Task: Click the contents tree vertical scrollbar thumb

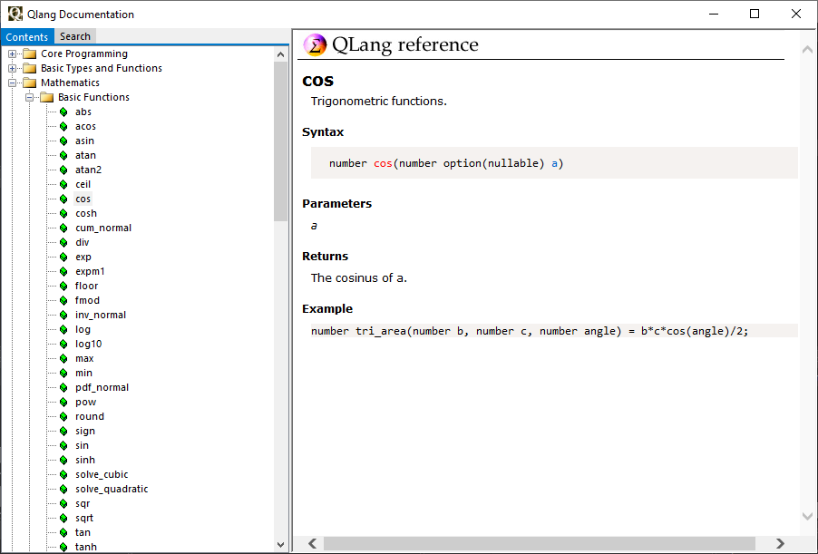Action: 280,141
